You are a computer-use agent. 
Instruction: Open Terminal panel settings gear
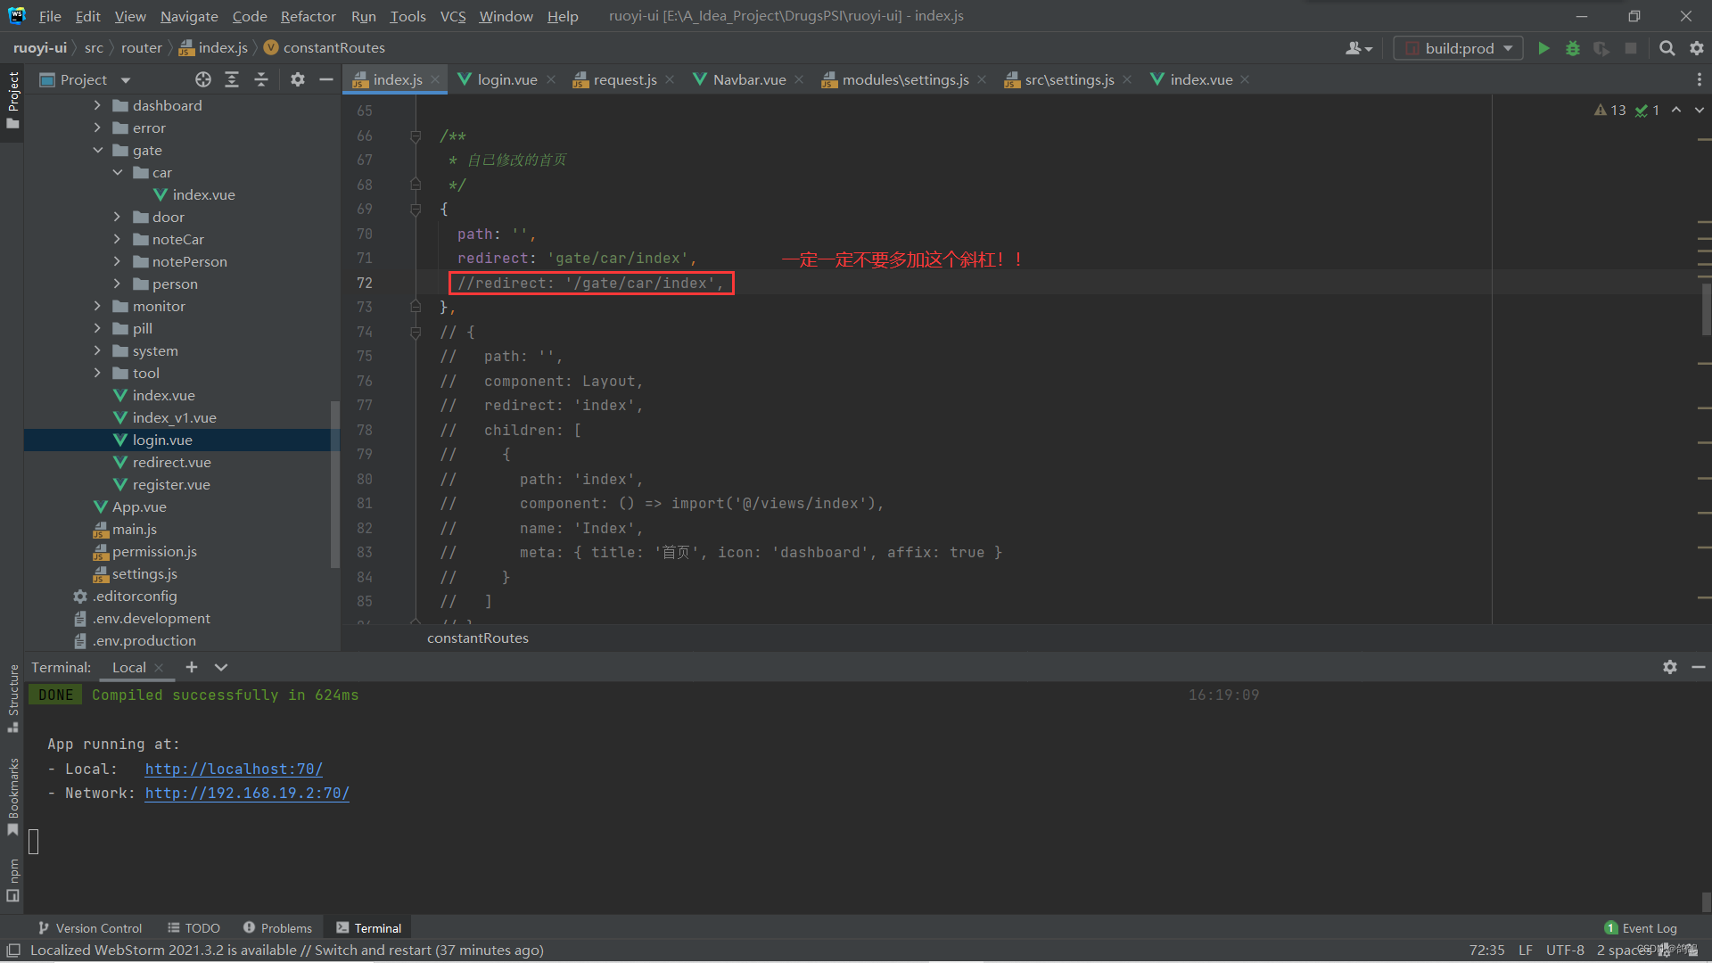[x=1670, y=667]
